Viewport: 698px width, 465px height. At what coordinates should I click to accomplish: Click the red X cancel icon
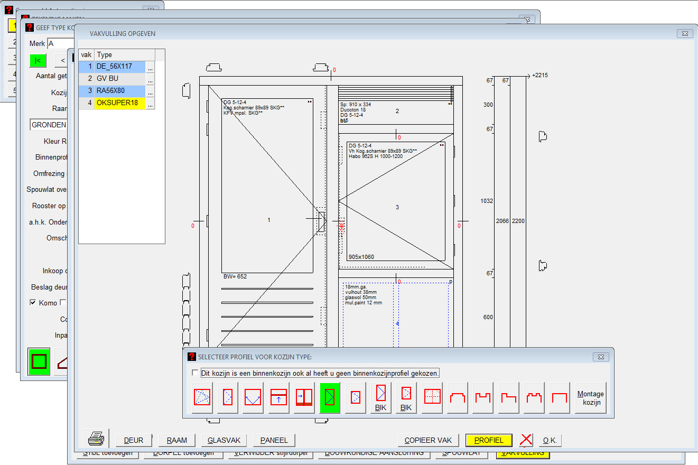coord(526,440)
